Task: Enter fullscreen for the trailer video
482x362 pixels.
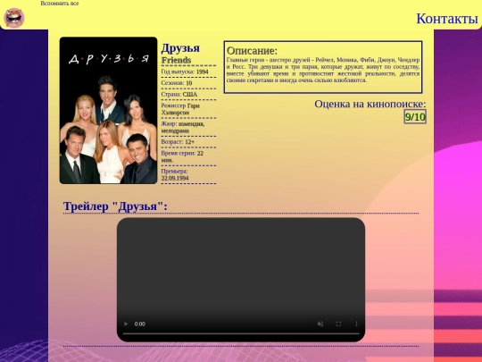Action: coord(338,324)
